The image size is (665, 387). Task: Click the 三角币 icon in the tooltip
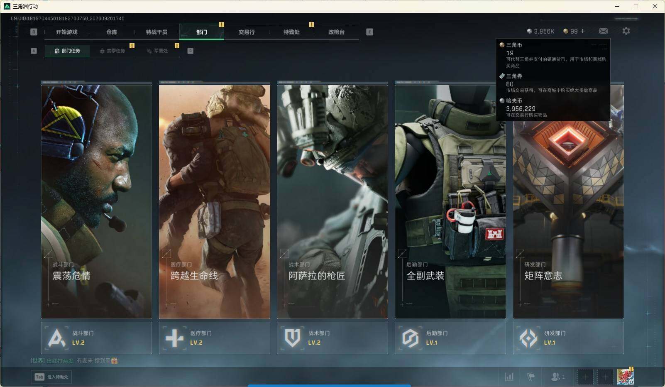pyautogui.click(x=502, y=45)
